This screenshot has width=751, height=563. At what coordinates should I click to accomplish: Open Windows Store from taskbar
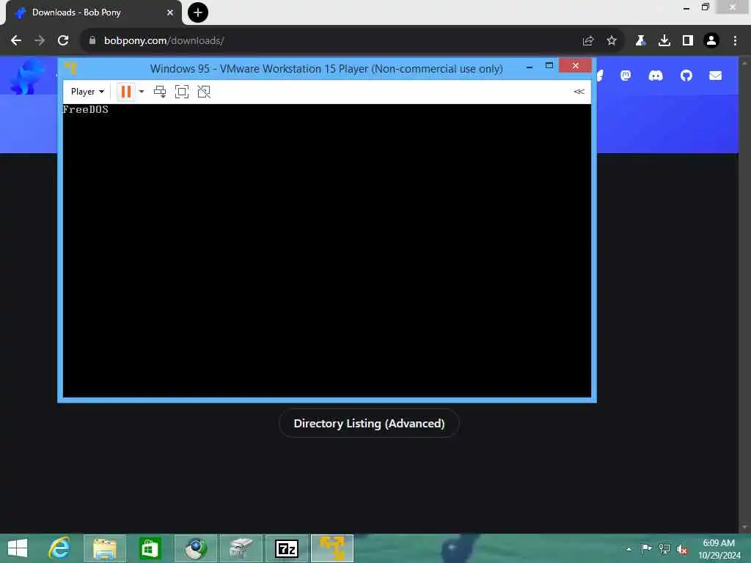point(150,548)
